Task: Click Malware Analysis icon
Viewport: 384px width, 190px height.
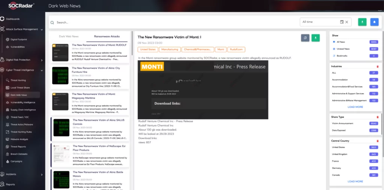Action: [x=7, y=139]
